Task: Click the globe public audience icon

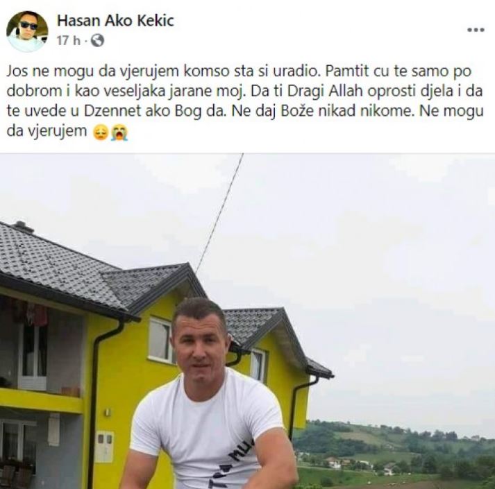Action: (x=98, y=40)
